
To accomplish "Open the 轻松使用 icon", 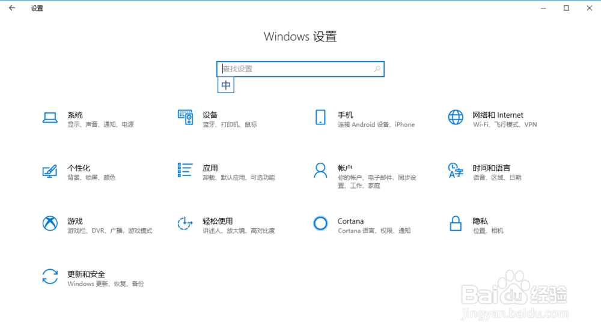I will (185, 223).
